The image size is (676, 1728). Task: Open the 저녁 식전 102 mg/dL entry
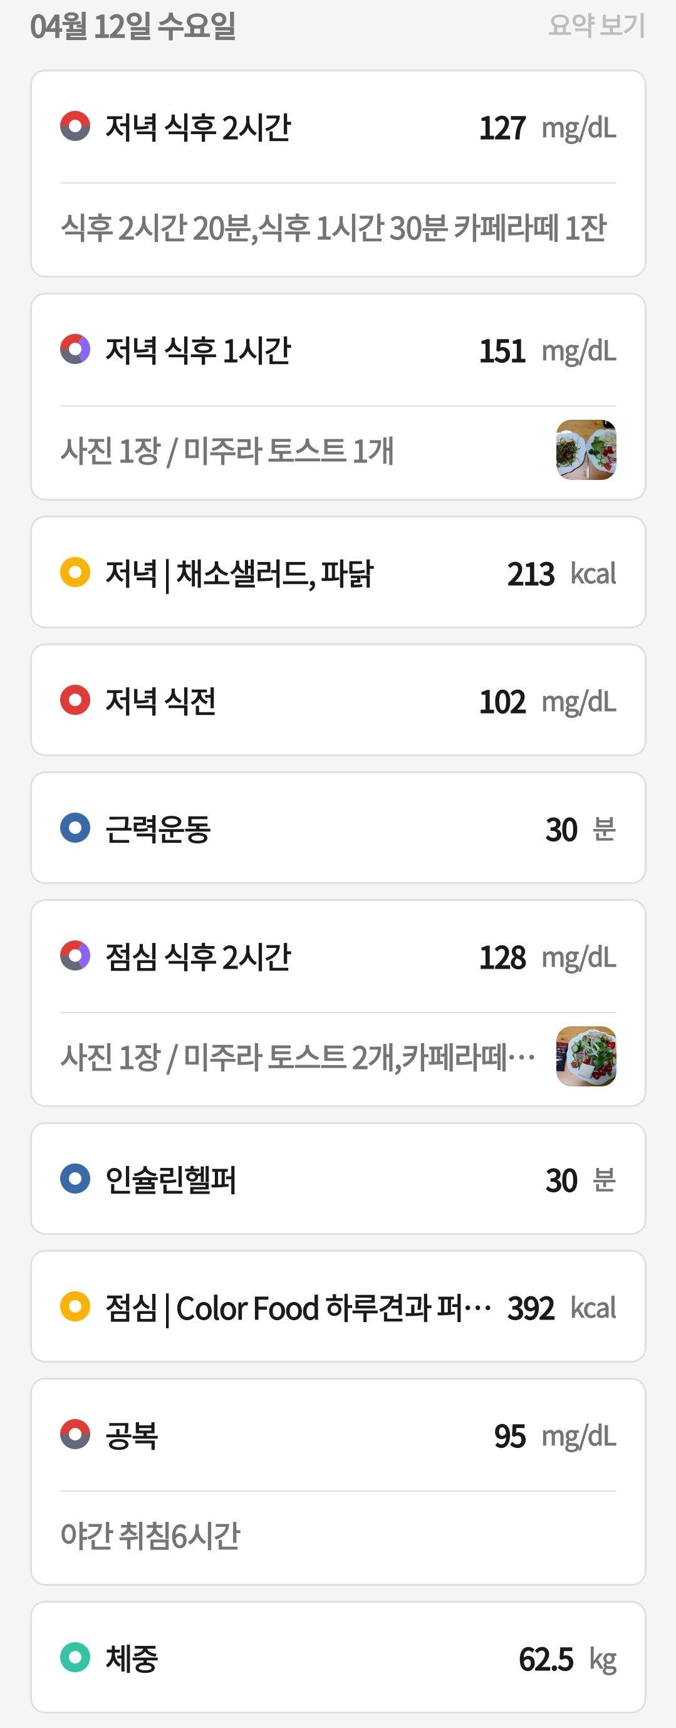338,700
